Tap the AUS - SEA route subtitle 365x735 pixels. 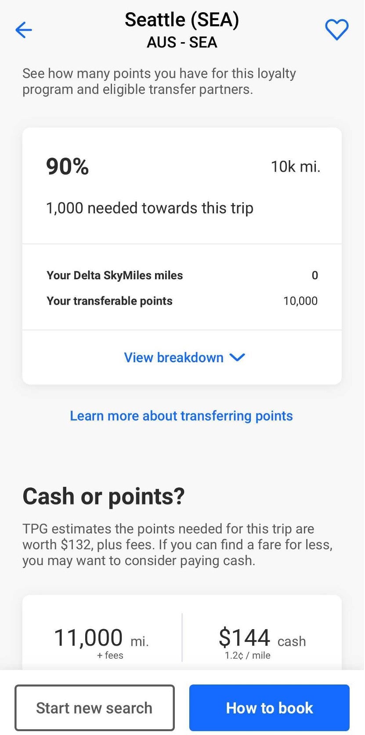coord(182,43)
